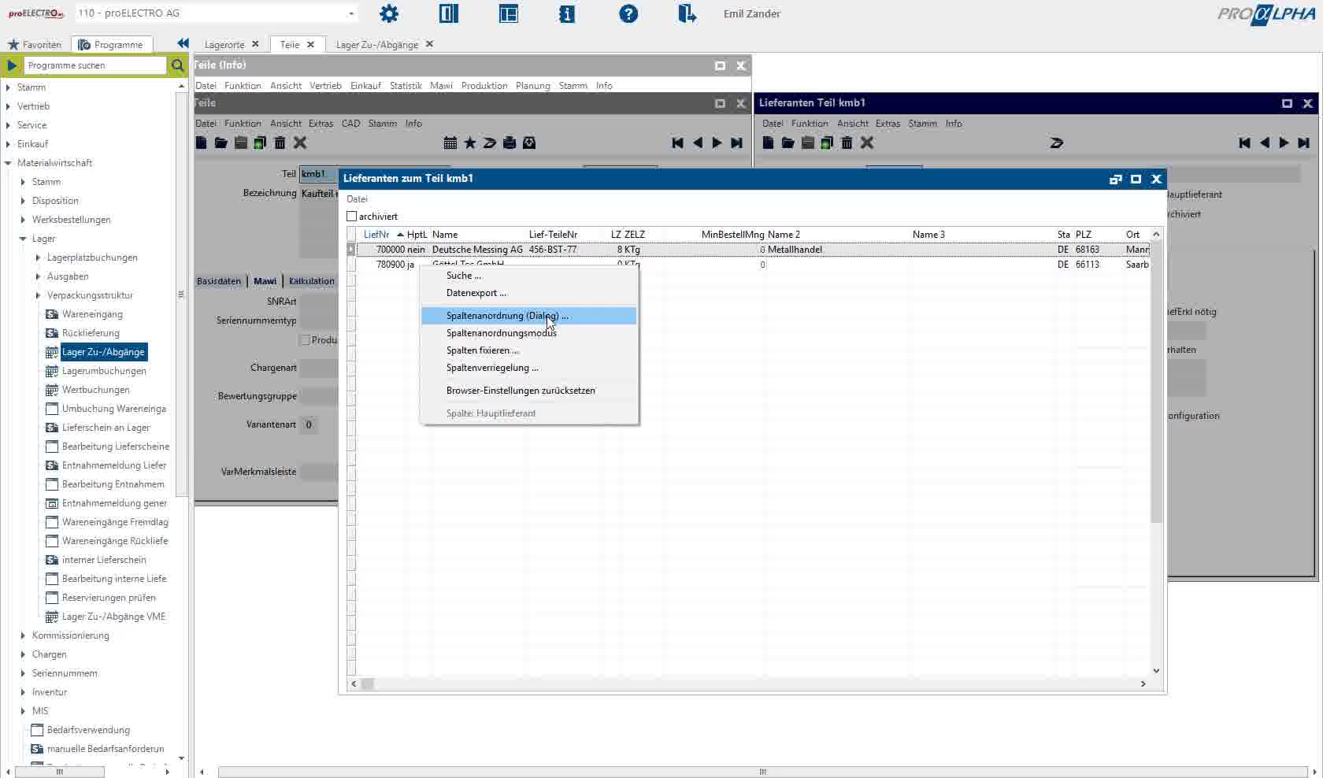Screen dimensions: 1323x778
Task: Open the Favoriten sidebar tab
Action: tap(34, 44)
